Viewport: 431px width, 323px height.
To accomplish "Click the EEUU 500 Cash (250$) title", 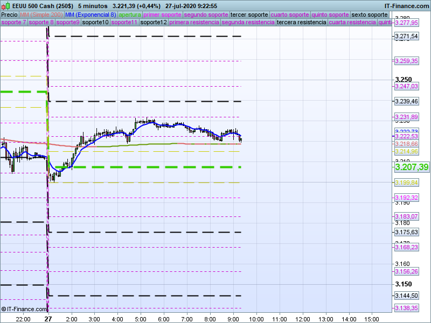I will (43, 6).
